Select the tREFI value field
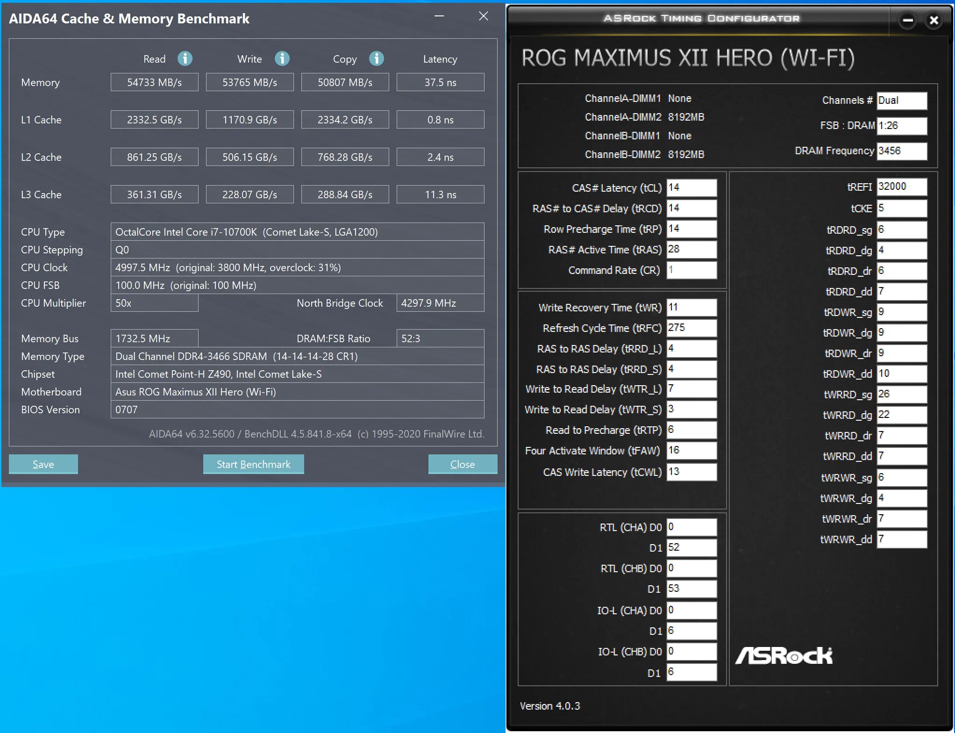 (901, 187)
